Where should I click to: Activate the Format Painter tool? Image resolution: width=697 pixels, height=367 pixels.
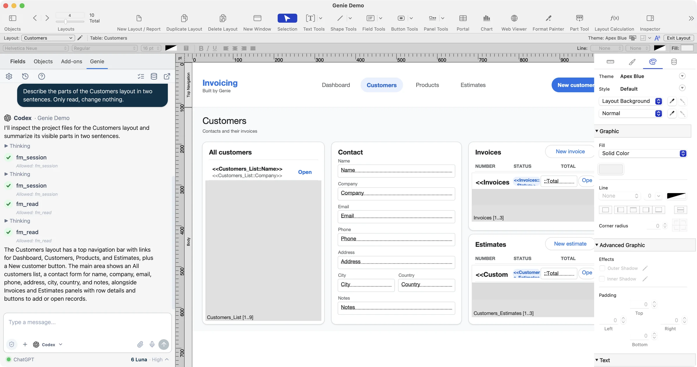(548, 18)
